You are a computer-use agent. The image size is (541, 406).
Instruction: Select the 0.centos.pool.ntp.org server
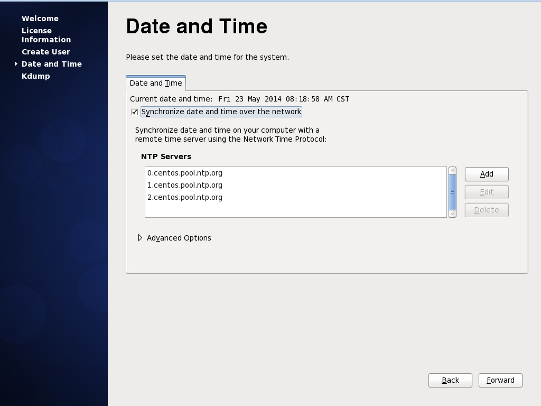(x=296, y=173)
